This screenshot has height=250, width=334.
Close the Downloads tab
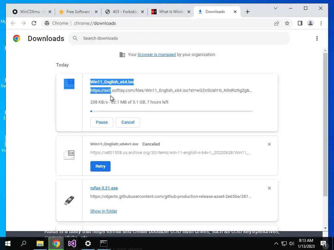pos(235,12)
